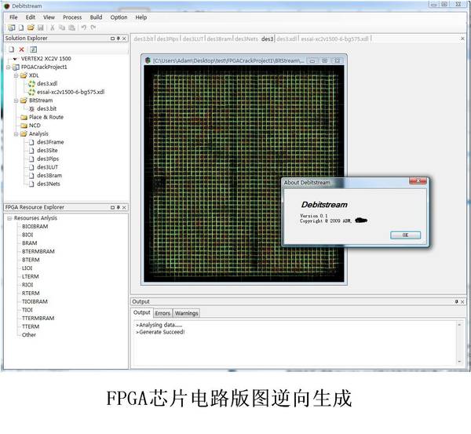
Task: Click the Cut scissors toolbar icon
Action: click(53, 27)
